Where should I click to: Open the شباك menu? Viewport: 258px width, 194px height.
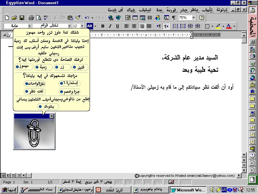(131, 10)
